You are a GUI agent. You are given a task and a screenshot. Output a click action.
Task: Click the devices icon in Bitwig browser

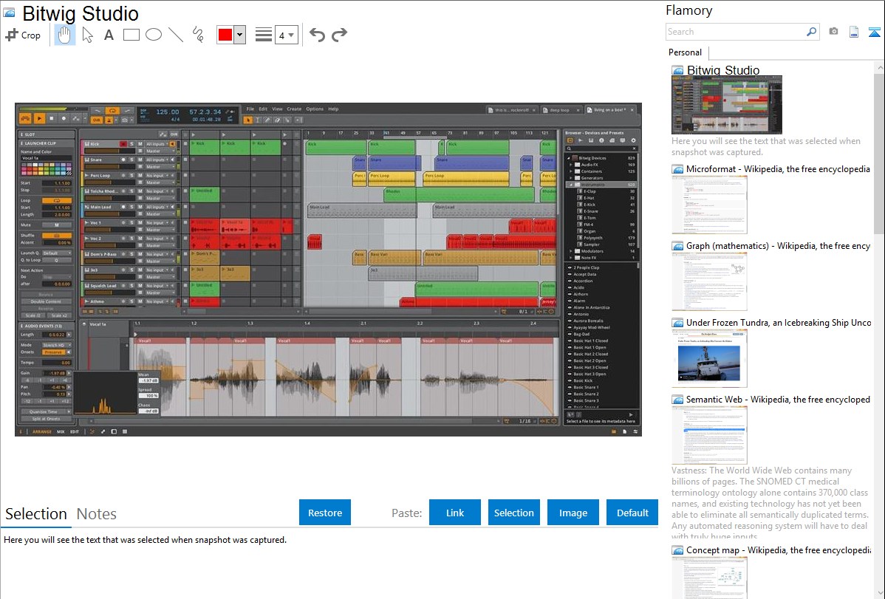570,140
